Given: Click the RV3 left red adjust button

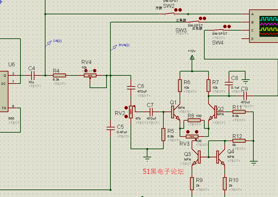Looking at the screenshot, I should (x=188, y=132).
